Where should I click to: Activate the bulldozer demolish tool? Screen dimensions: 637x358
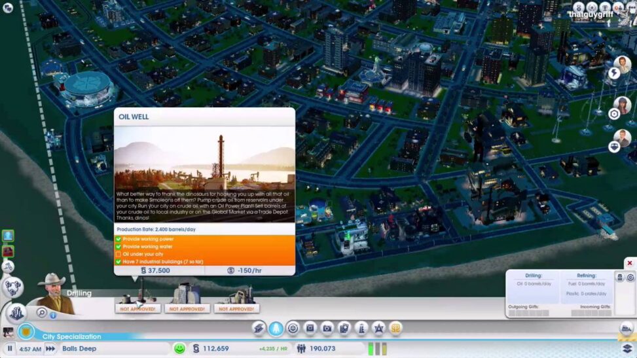[x=627, y=328]
